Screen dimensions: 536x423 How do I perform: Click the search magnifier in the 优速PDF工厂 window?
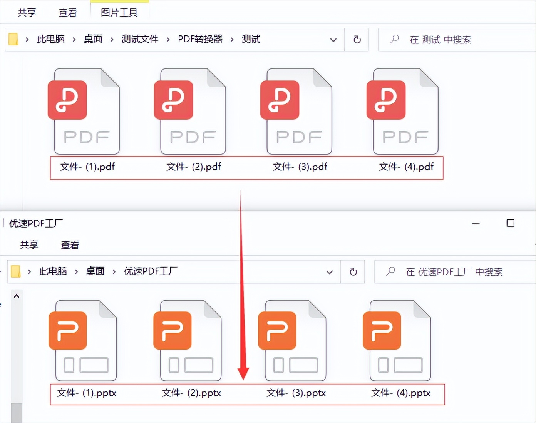tap(390, 271)
